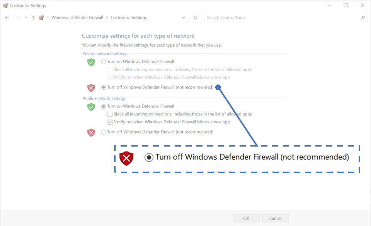Image resolution: width=371 pixels, height=226 pixels.
Task: Maximize the Customize Settings window
Action: [345, 5]
